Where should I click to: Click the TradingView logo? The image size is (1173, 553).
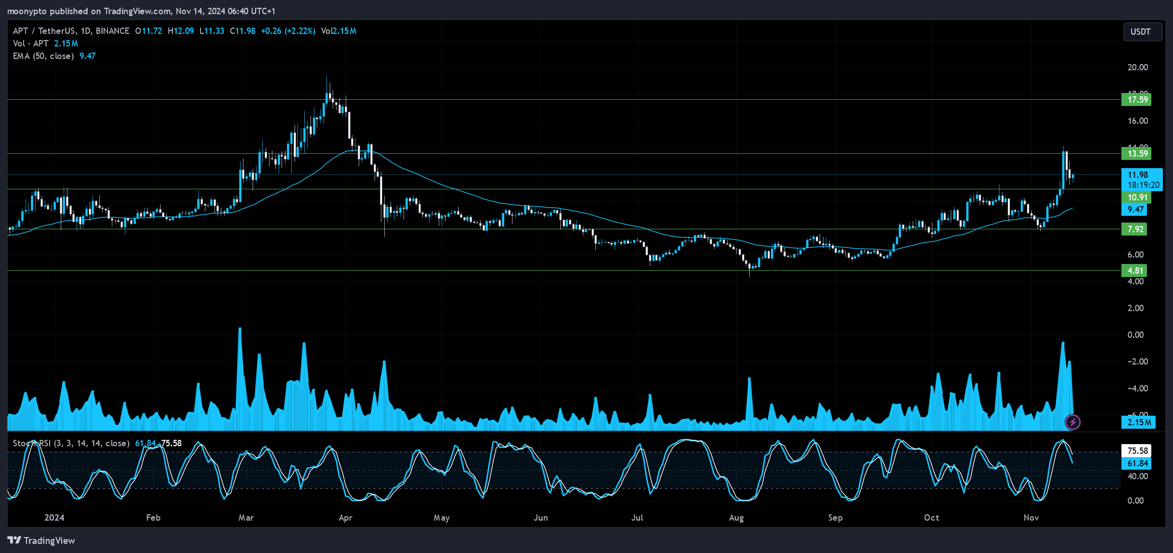point(41,540)
